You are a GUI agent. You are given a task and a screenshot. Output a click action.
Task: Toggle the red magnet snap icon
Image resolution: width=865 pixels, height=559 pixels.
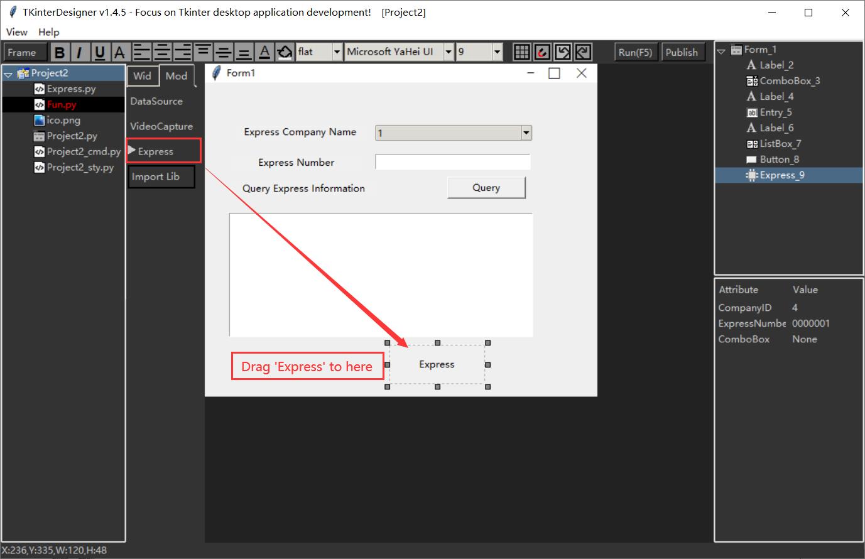pyautogui.click(x=542, y=52)
